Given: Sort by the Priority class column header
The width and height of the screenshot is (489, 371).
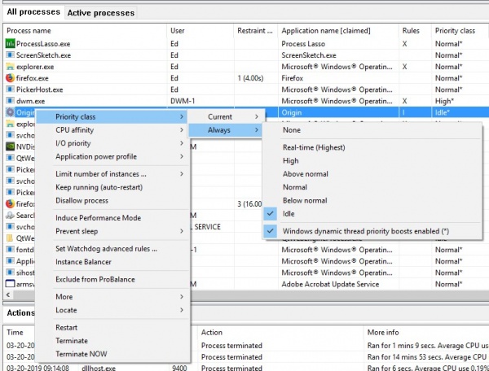Looking at the screenshot, I should [453, 30].
